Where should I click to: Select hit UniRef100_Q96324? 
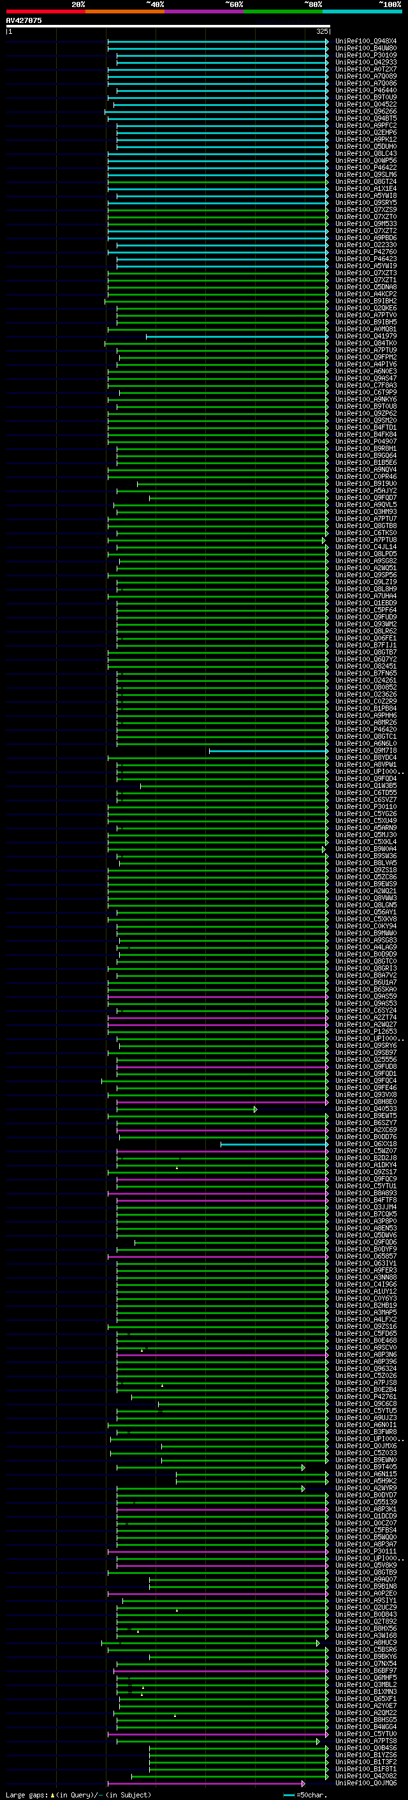365,1368
